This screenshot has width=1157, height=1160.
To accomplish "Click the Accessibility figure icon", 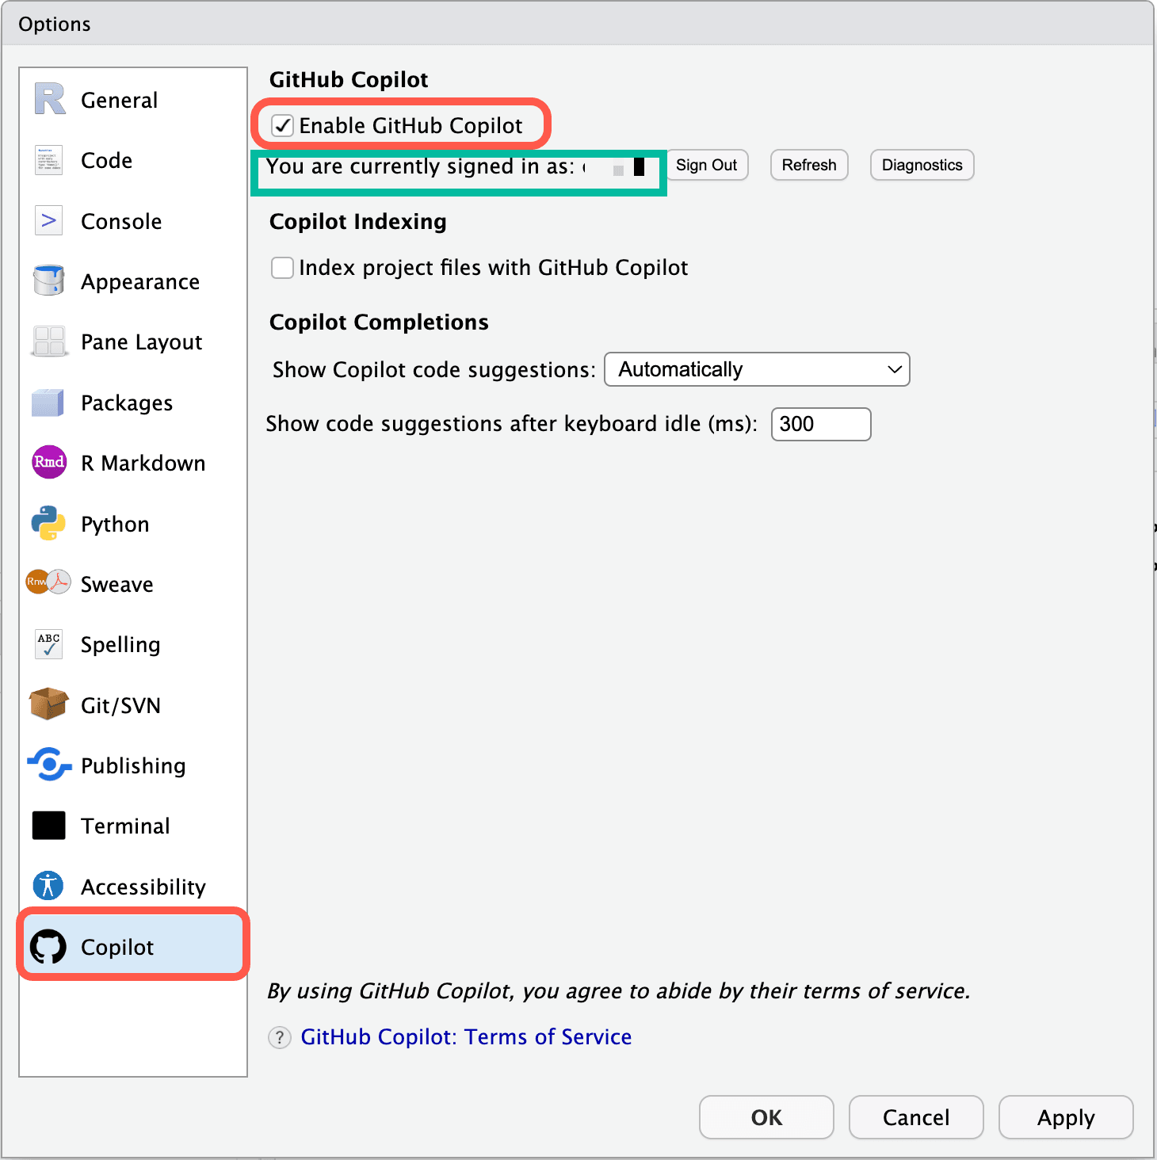I will click(48, 885).
